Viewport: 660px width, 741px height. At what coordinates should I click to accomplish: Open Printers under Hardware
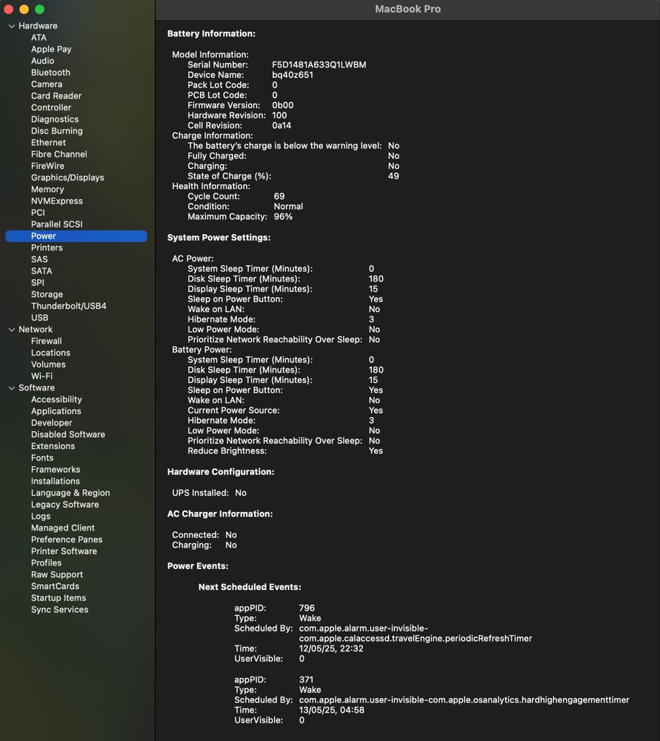(x=47, y=247)
